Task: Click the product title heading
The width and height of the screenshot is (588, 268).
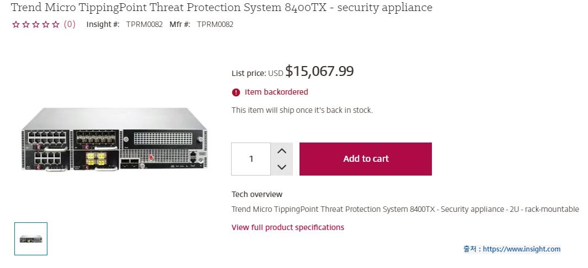Action: (222, 8)
